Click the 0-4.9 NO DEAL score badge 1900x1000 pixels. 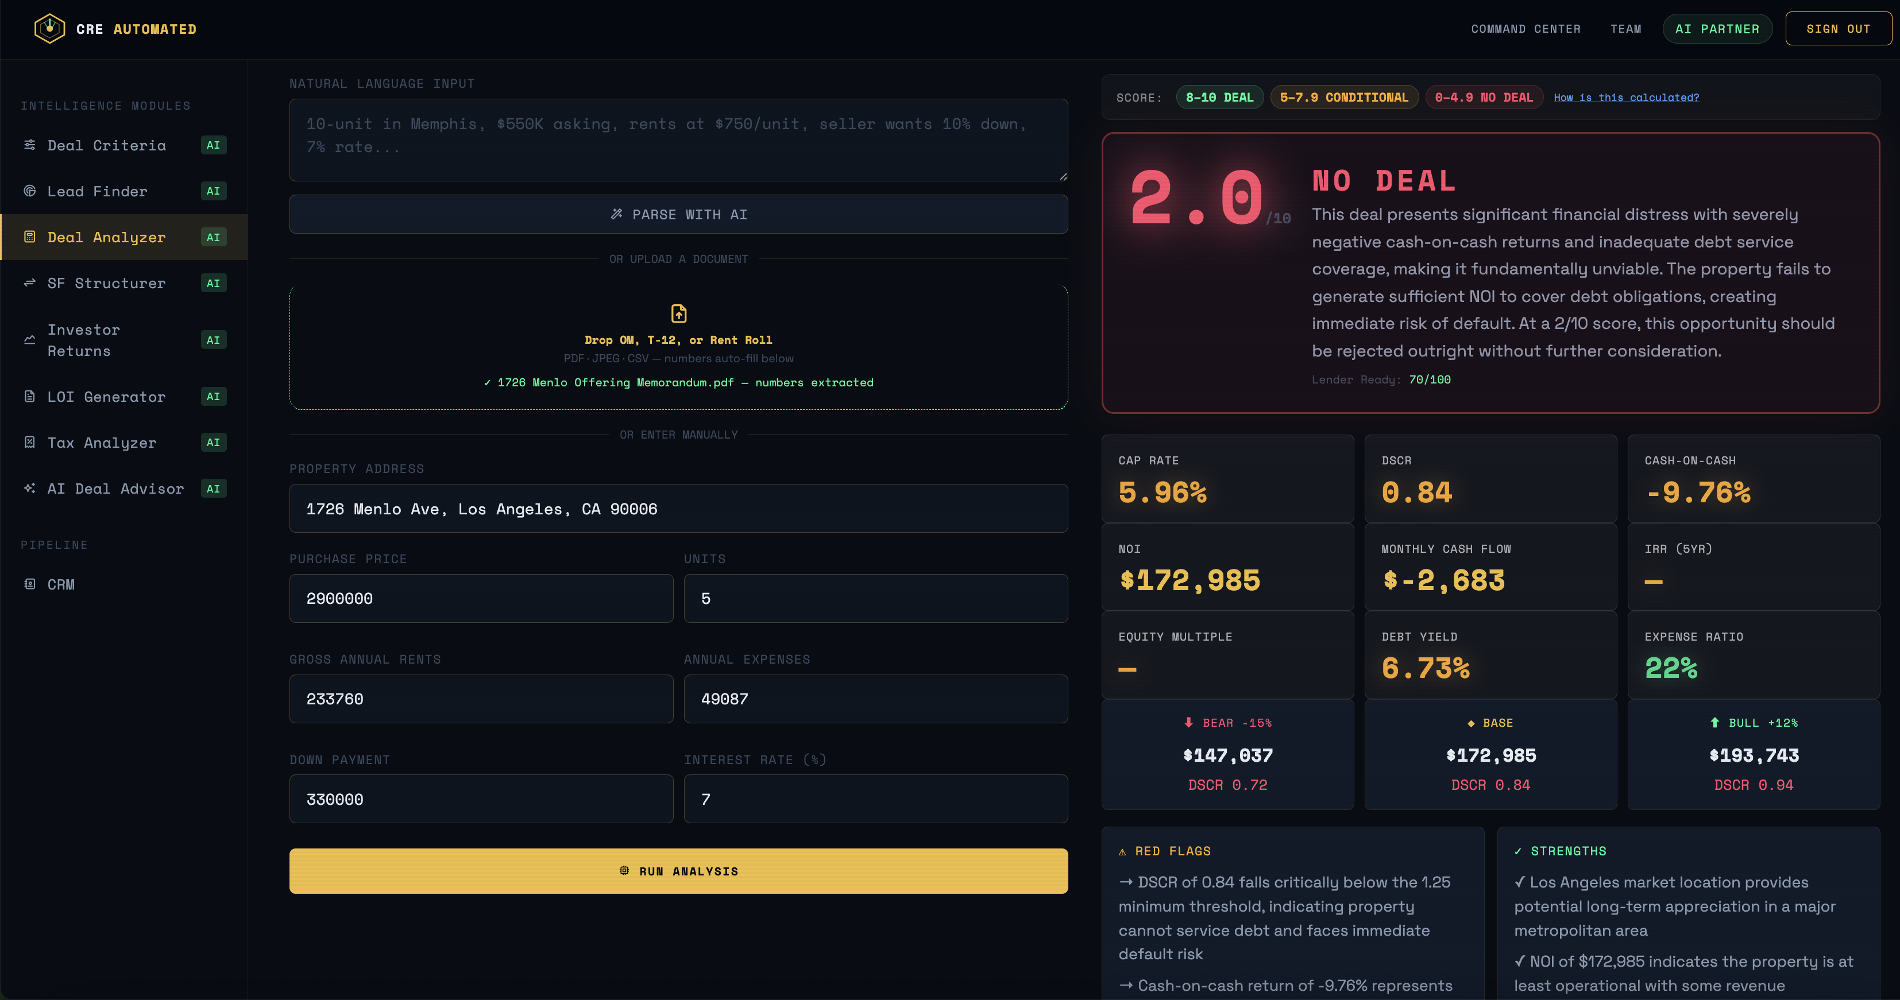pyautogui.click(x=1483, y=97)
